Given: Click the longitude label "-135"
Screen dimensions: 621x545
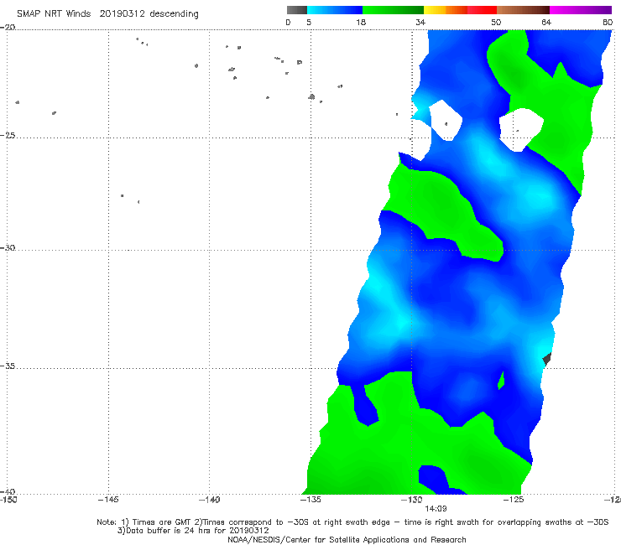Looking at the screenshot, I should 310,500.
